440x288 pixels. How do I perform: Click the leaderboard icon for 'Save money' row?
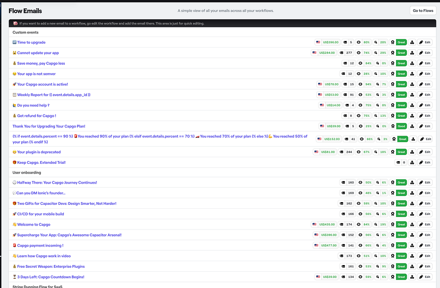pyautogui.click(x=412, y=63)
